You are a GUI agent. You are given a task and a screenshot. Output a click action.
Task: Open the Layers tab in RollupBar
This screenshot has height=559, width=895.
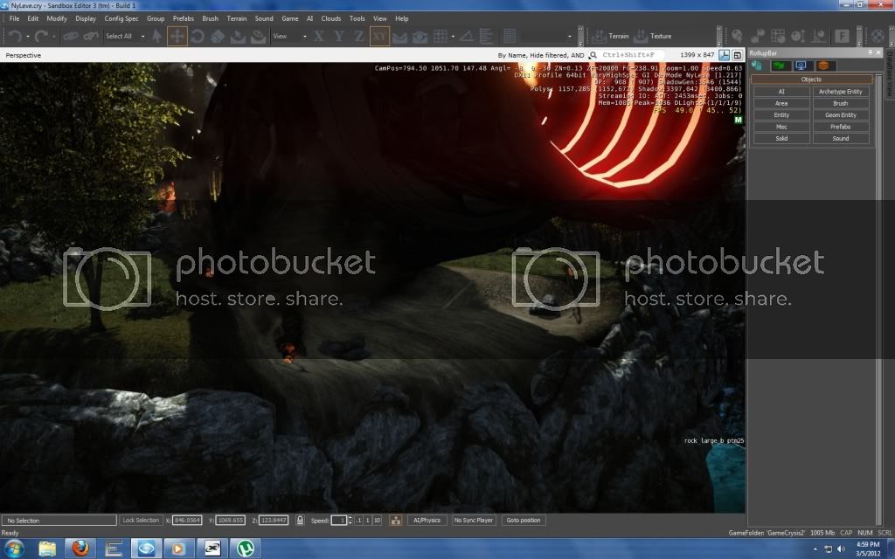coord(823,66)
